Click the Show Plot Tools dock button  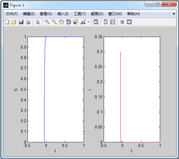pyautogui.click(x=129, y=22)
